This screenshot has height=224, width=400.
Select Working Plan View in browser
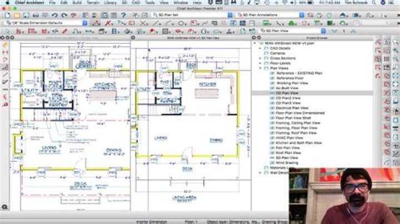[x=292, y=83]
